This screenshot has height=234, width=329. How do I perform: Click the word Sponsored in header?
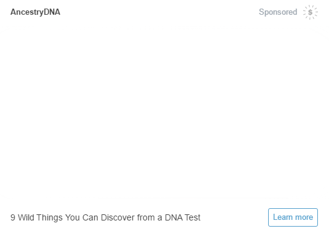pos(278,12)
